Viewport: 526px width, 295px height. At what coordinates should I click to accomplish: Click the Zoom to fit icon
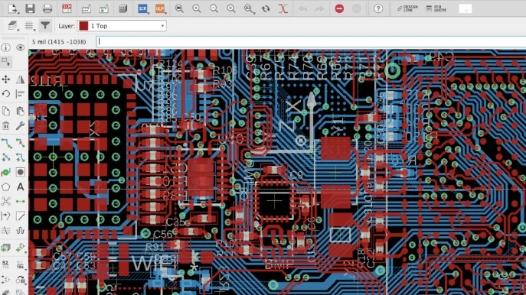click(x=179, y=8)
